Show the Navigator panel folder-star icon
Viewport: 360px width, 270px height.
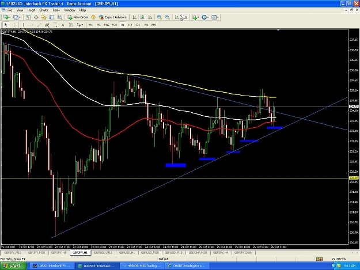tap(44, 17)
